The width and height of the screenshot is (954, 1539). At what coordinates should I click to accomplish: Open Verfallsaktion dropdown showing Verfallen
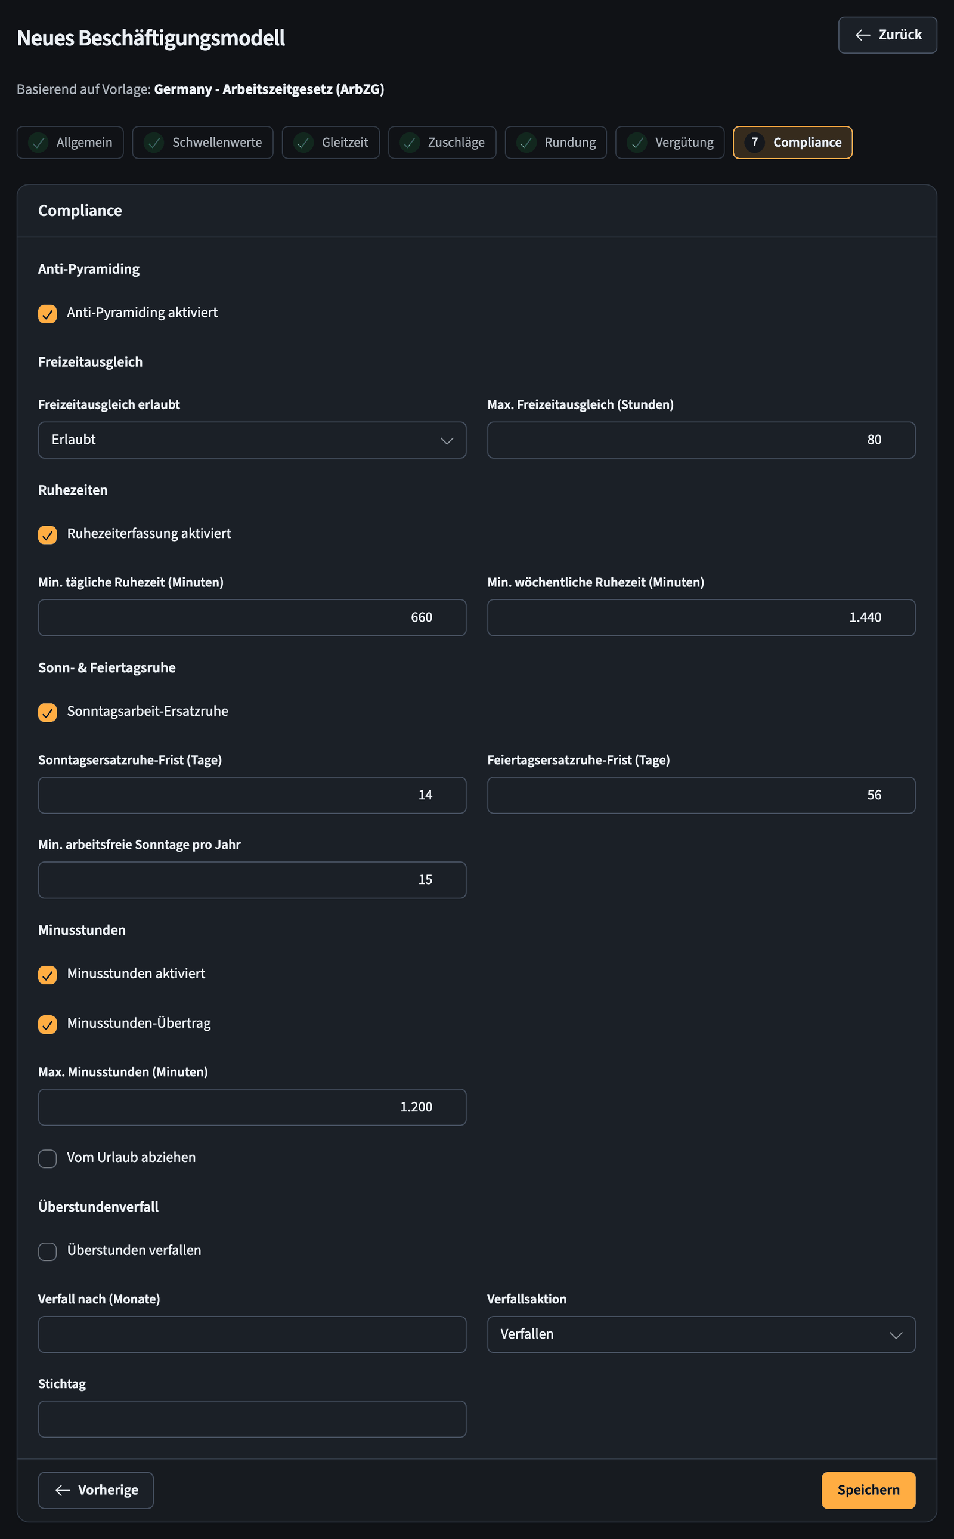[x=701, y=1334]
